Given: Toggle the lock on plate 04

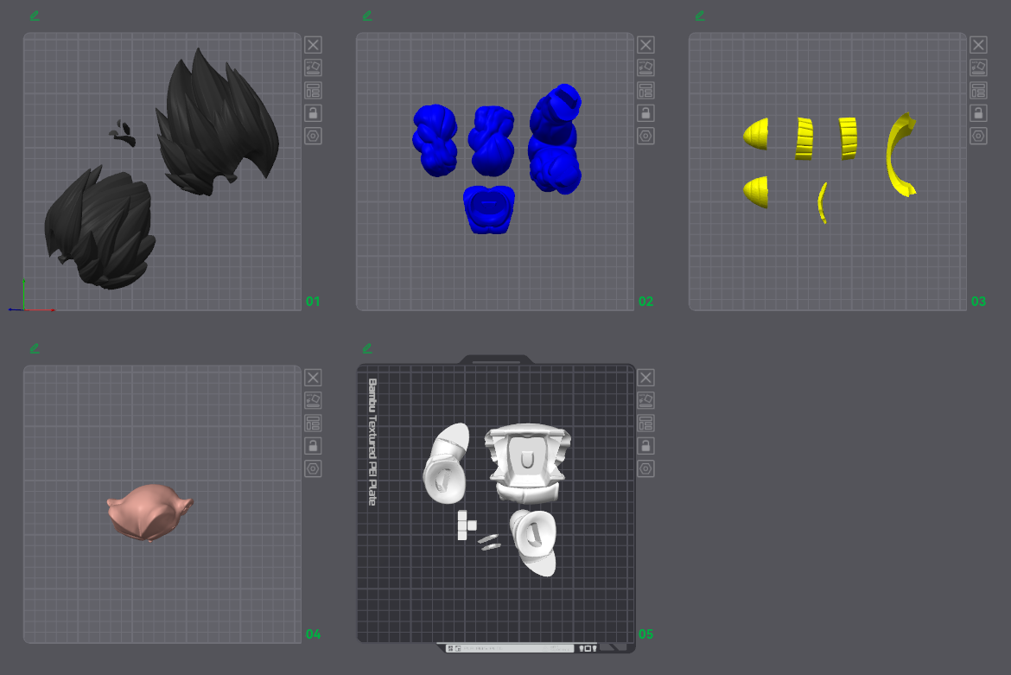Looking at the screenshot, I should coord(313,446).
